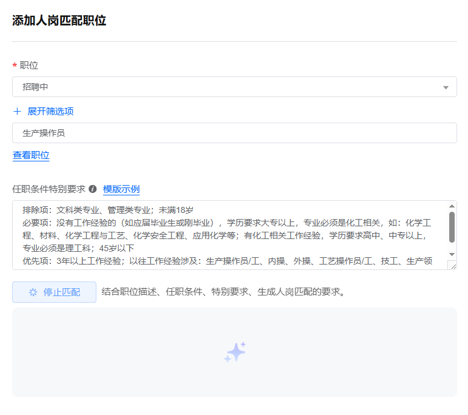The height and width of the screenshot is (415, 468).
Task: Click the 生产操作员 position input field
Action: 234,133
